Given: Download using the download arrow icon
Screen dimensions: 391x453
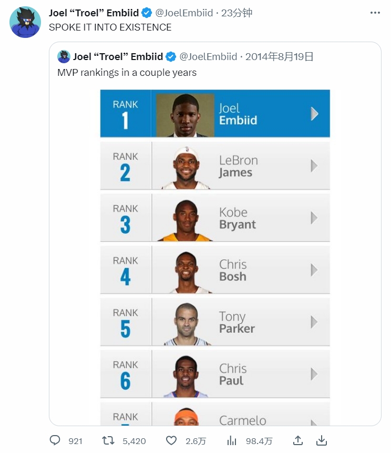Looking at the screenshot, I should [x=322, y=440].
